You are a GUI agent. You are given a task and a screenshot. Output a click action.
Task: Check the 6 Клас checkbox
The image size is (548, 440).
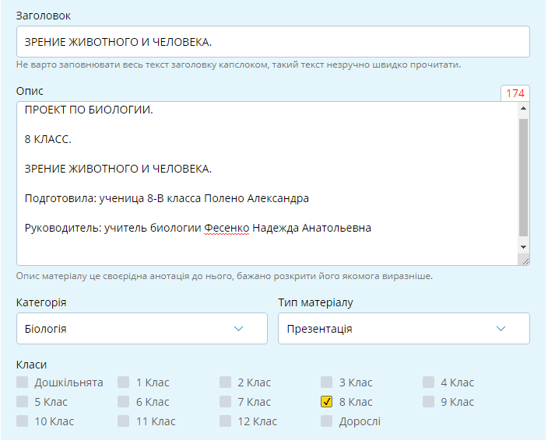pos(123,402)
